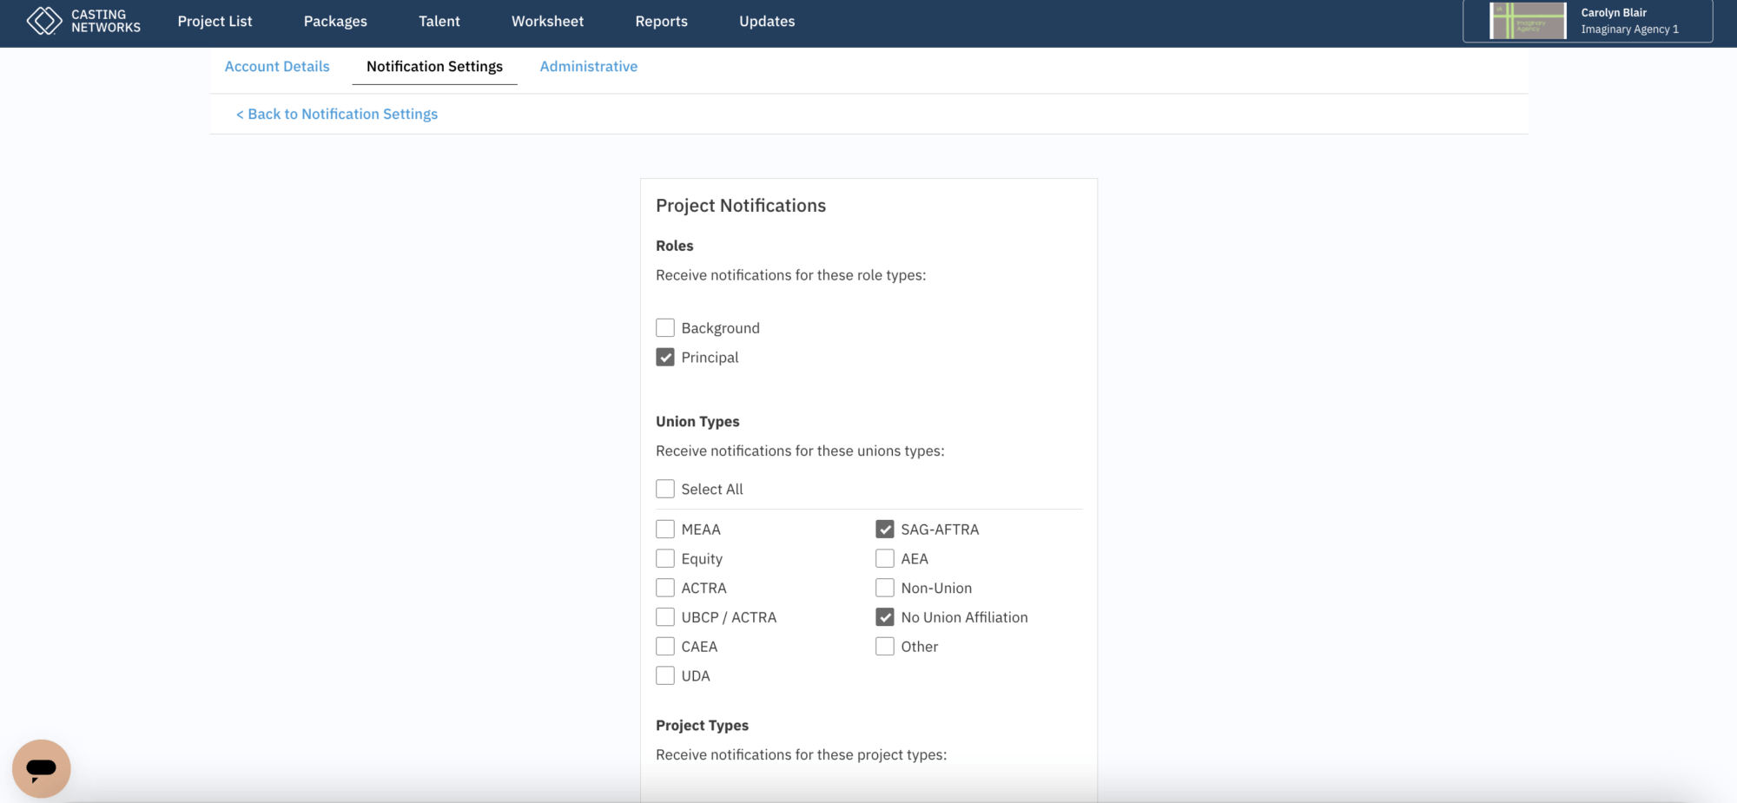This screenshot has height=803, width=1737.
Task: Switch to the Administrative tab
Action: point(588,66)
